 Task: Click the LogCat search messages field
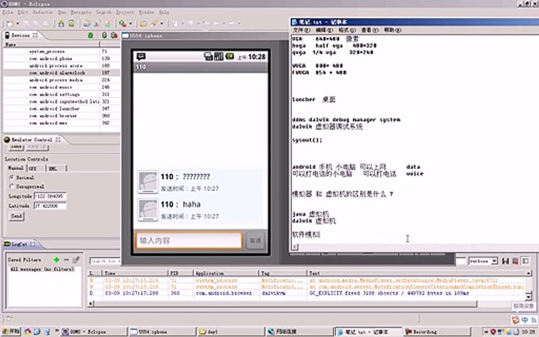(105, 261)
